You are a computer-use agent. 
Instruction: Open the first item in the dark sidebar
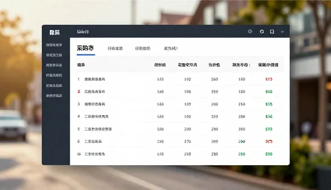54,45
